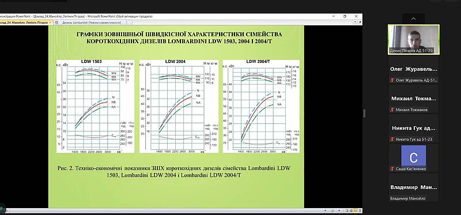Open the tab list dropdown arrow at right
461x215 pixels.
click(x=355, y=22)
